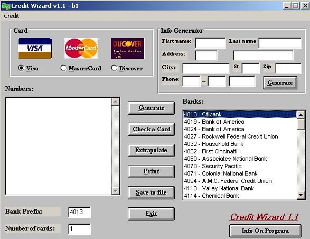Viewport: 310px width, 239px height.
Task: Click Numbers list scroll down arrow
Action: point(115,191)
